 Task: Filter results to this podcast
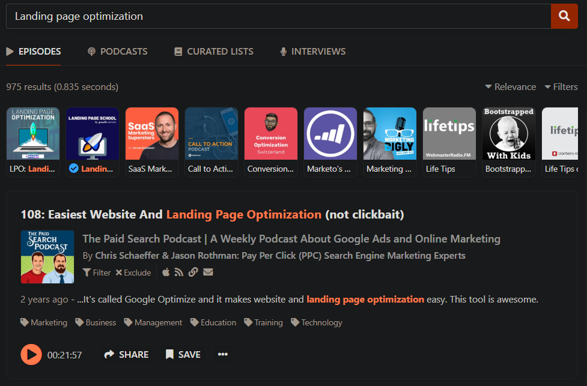(97, 273)
